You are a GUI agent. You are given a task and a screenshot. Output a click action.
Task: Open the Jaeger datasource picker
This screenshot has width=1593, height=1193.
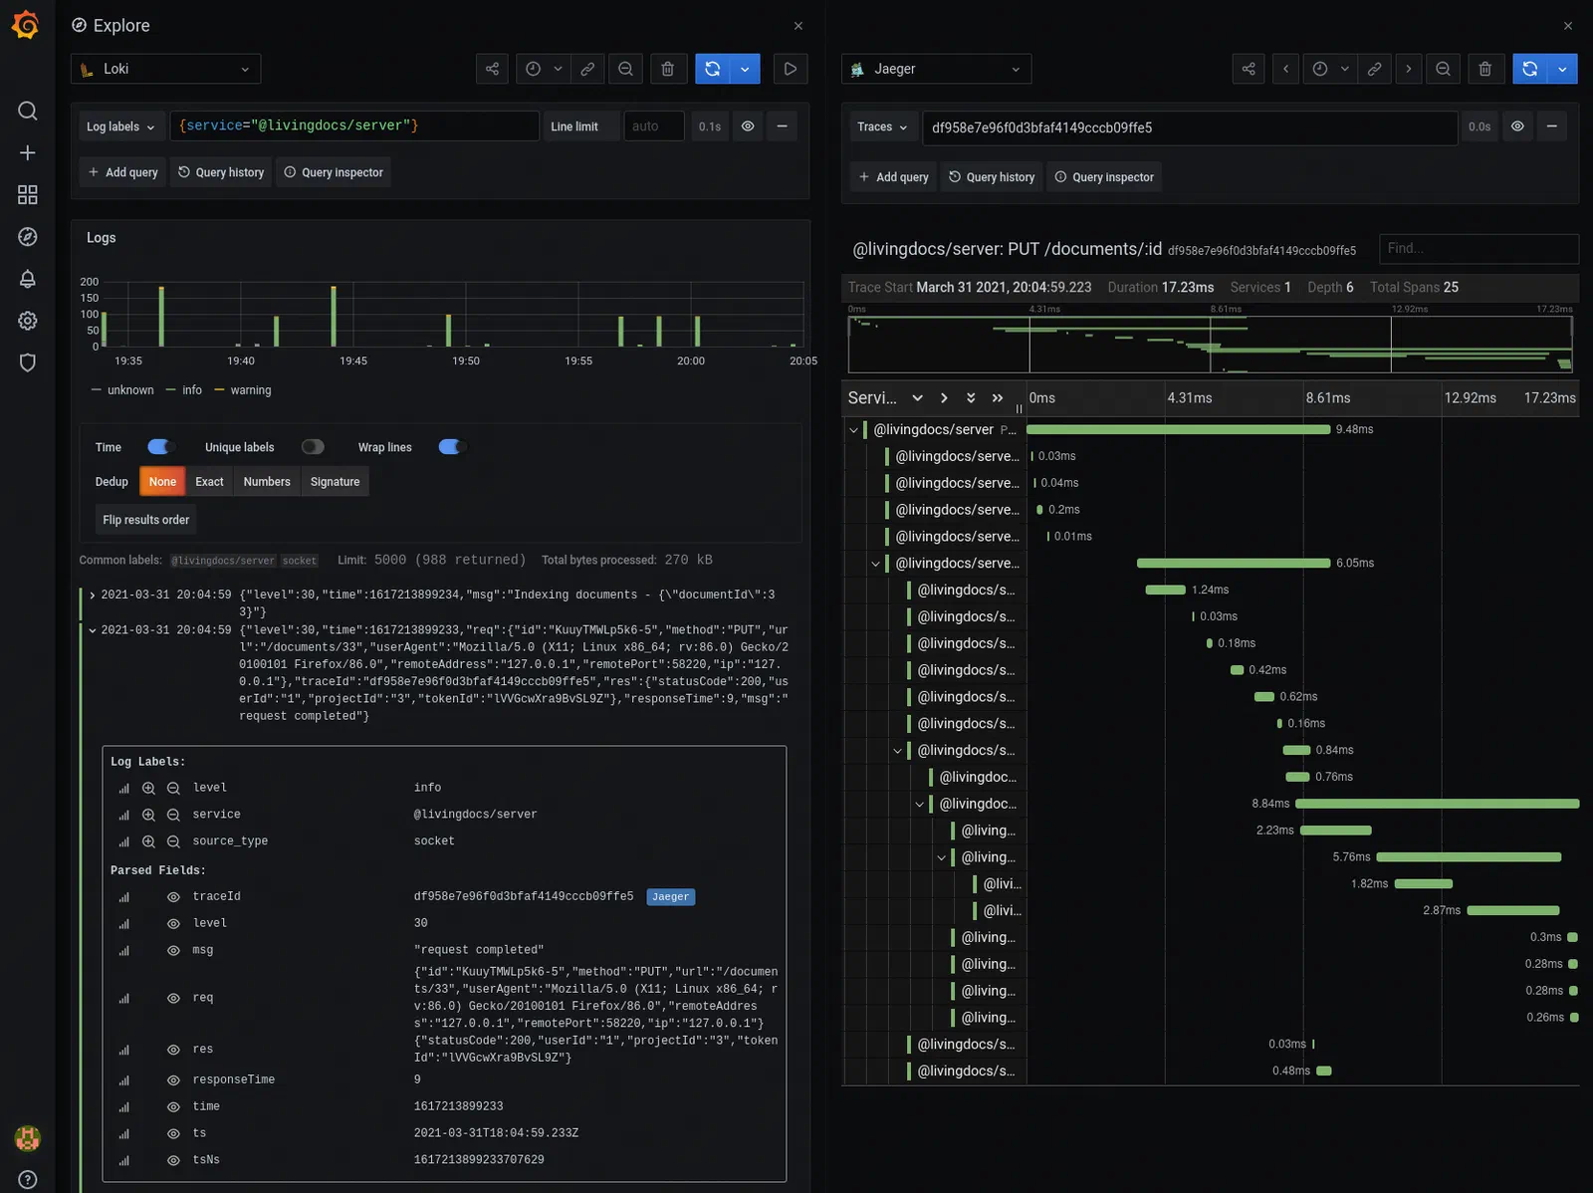936,69
